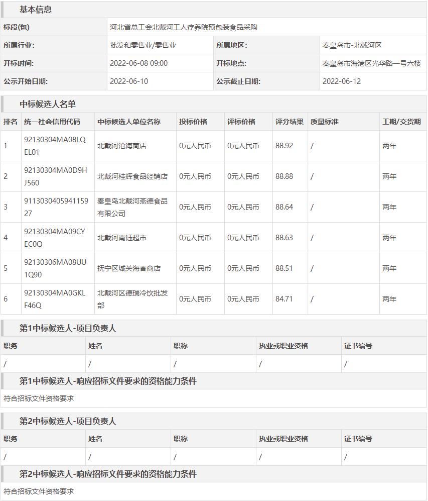The image size is (428, 501).
Task: Select 秦皇岛北戴河燕德食品有限公司 cell
Action: pos(132,207)
